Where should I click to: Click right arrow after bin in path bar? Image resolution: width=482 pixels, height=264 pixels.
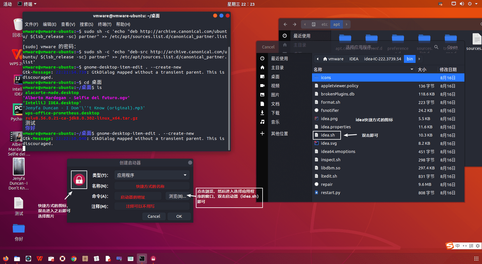(x=419, y=59)
